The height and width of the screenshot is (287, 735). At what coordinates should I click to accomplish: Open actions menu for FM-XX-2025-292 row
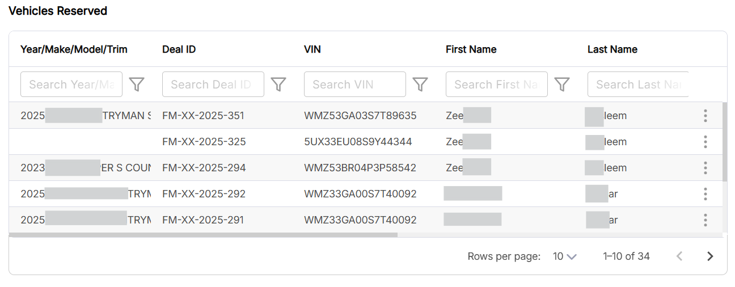coord(706,194)
